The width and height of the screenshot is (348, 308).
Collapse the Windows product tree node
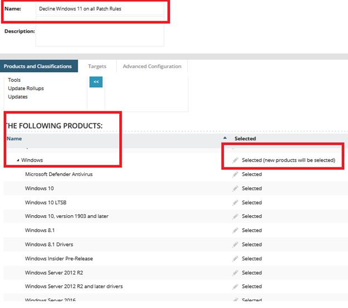pos(18,160)
